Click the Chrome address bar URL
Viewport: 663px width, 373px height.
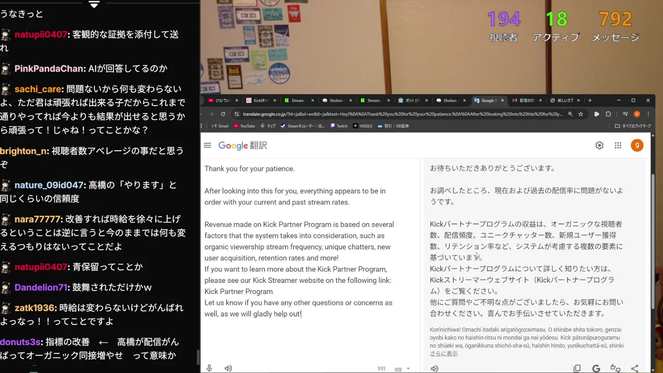coord(402,114)
